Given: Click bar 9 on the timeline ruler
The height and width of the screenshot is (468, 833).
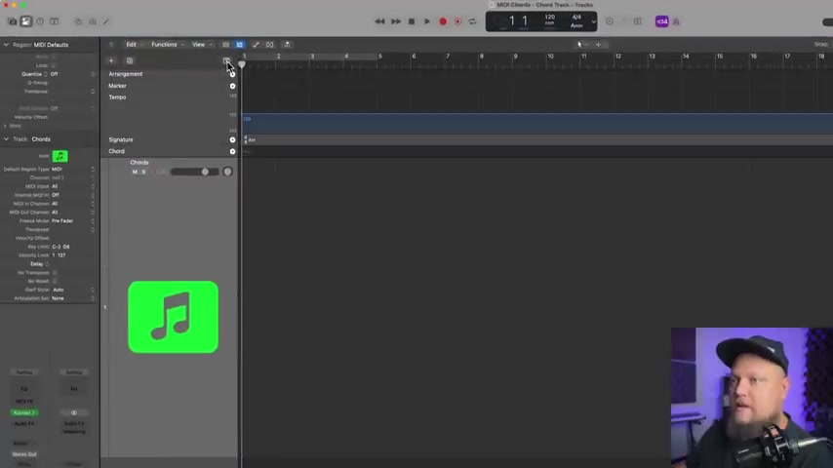Looking at the screenshot, I should [515, 57].
